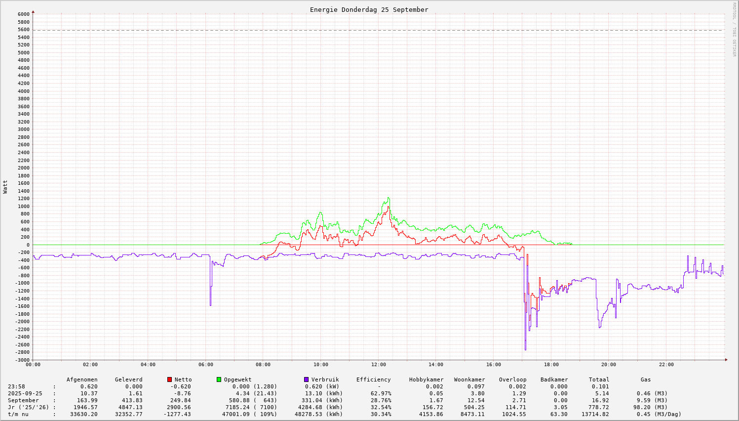Select the September row label
Viewport: 739px width, 421px height.
point(23,400)
